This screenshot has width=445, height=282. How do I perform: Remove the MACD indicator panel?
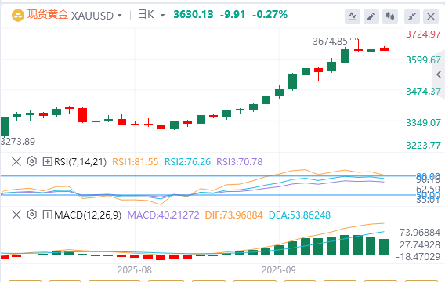tap(16, 215)
